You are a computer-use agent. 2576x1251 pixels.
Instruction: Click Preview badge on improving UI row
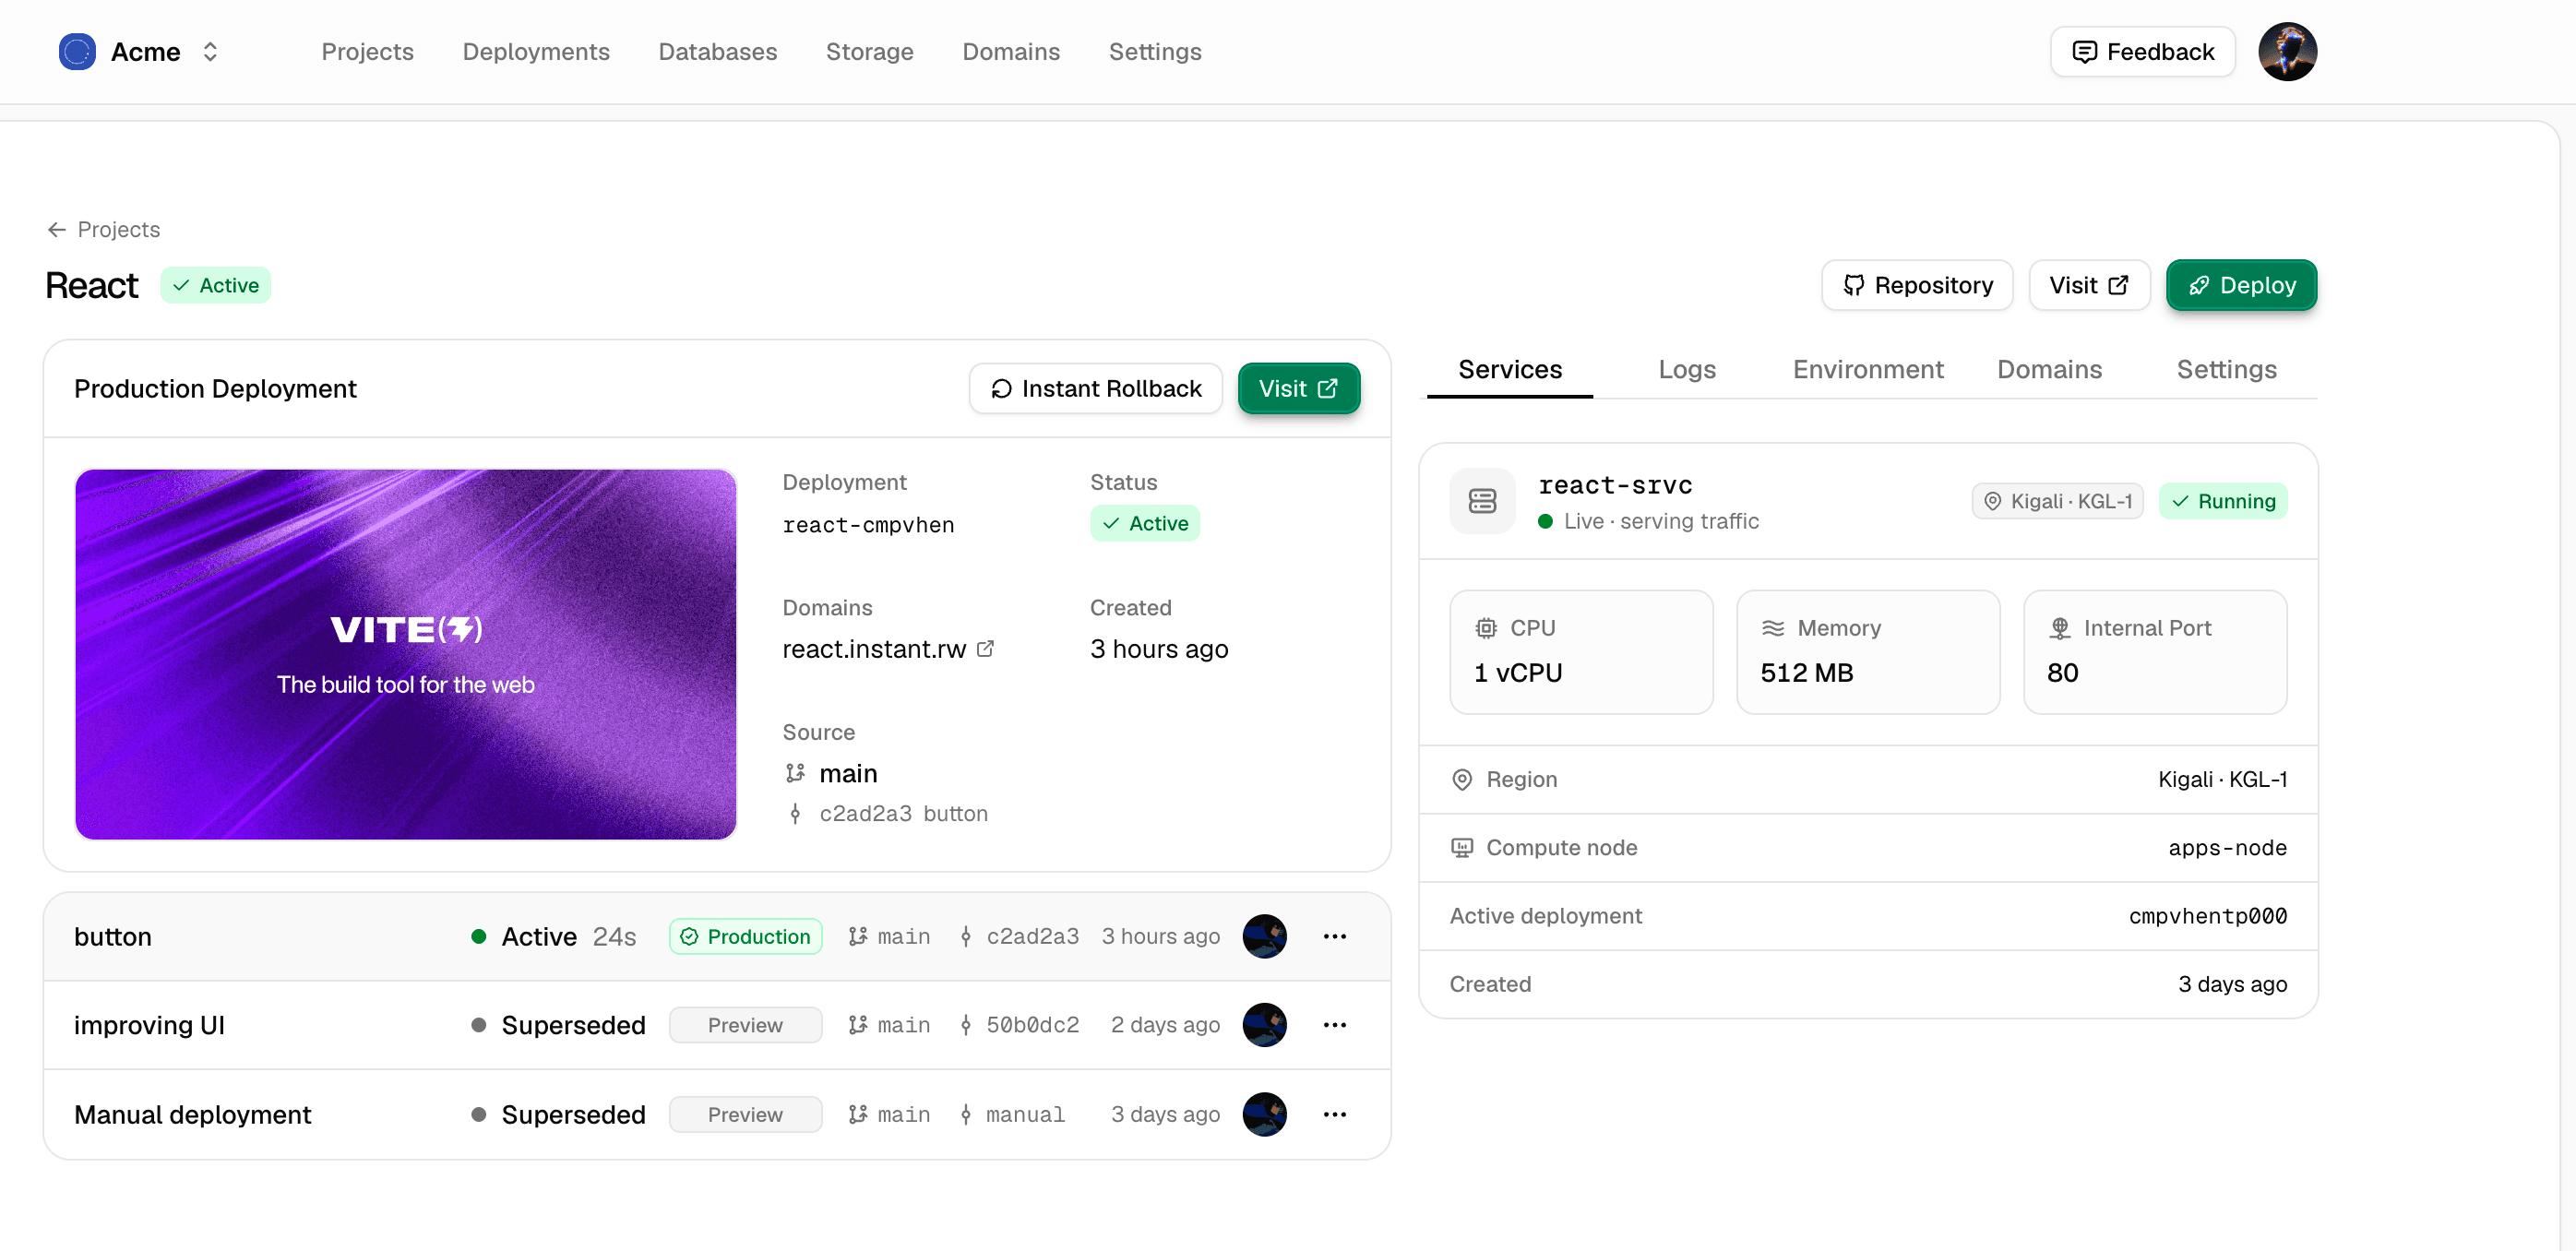[745, 1026]
